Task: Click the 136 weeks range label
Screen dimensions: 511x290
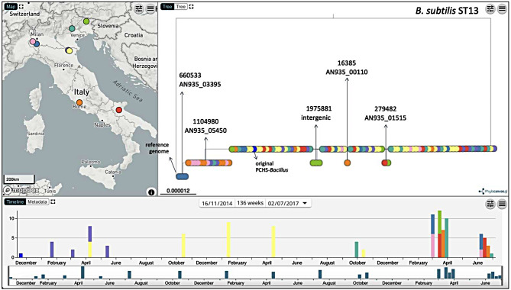Action: [250, 203]
